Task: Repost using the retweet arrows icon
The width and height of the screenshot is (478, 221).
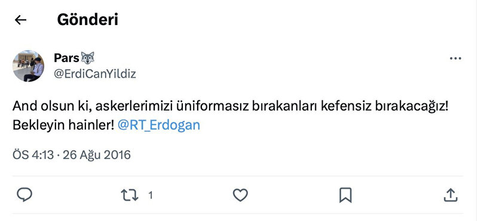Action: click(x=130, y=195)
